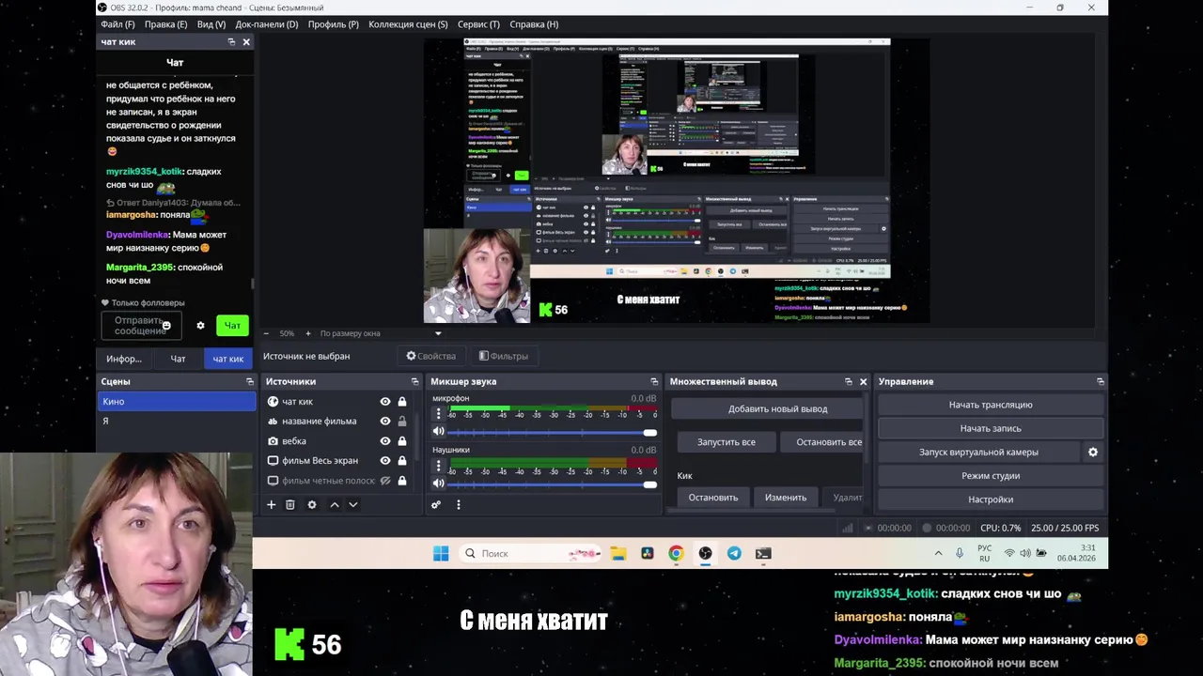Viewport: 1203px width, 676px height.
Task: Open Наушники channel three-dot options
Action: click(439, 464)
